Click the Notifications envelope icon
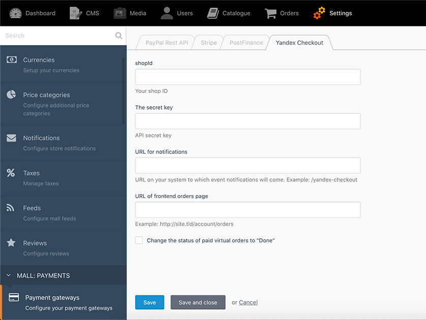Image resolution: width=426 pixels, height=320 pixels. 11,138
